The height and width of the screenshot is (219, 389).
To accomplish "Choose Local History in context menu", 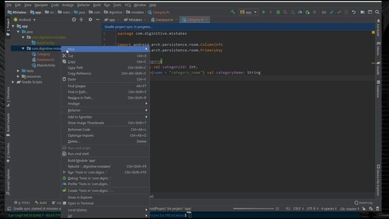I will tap(105, 210).
